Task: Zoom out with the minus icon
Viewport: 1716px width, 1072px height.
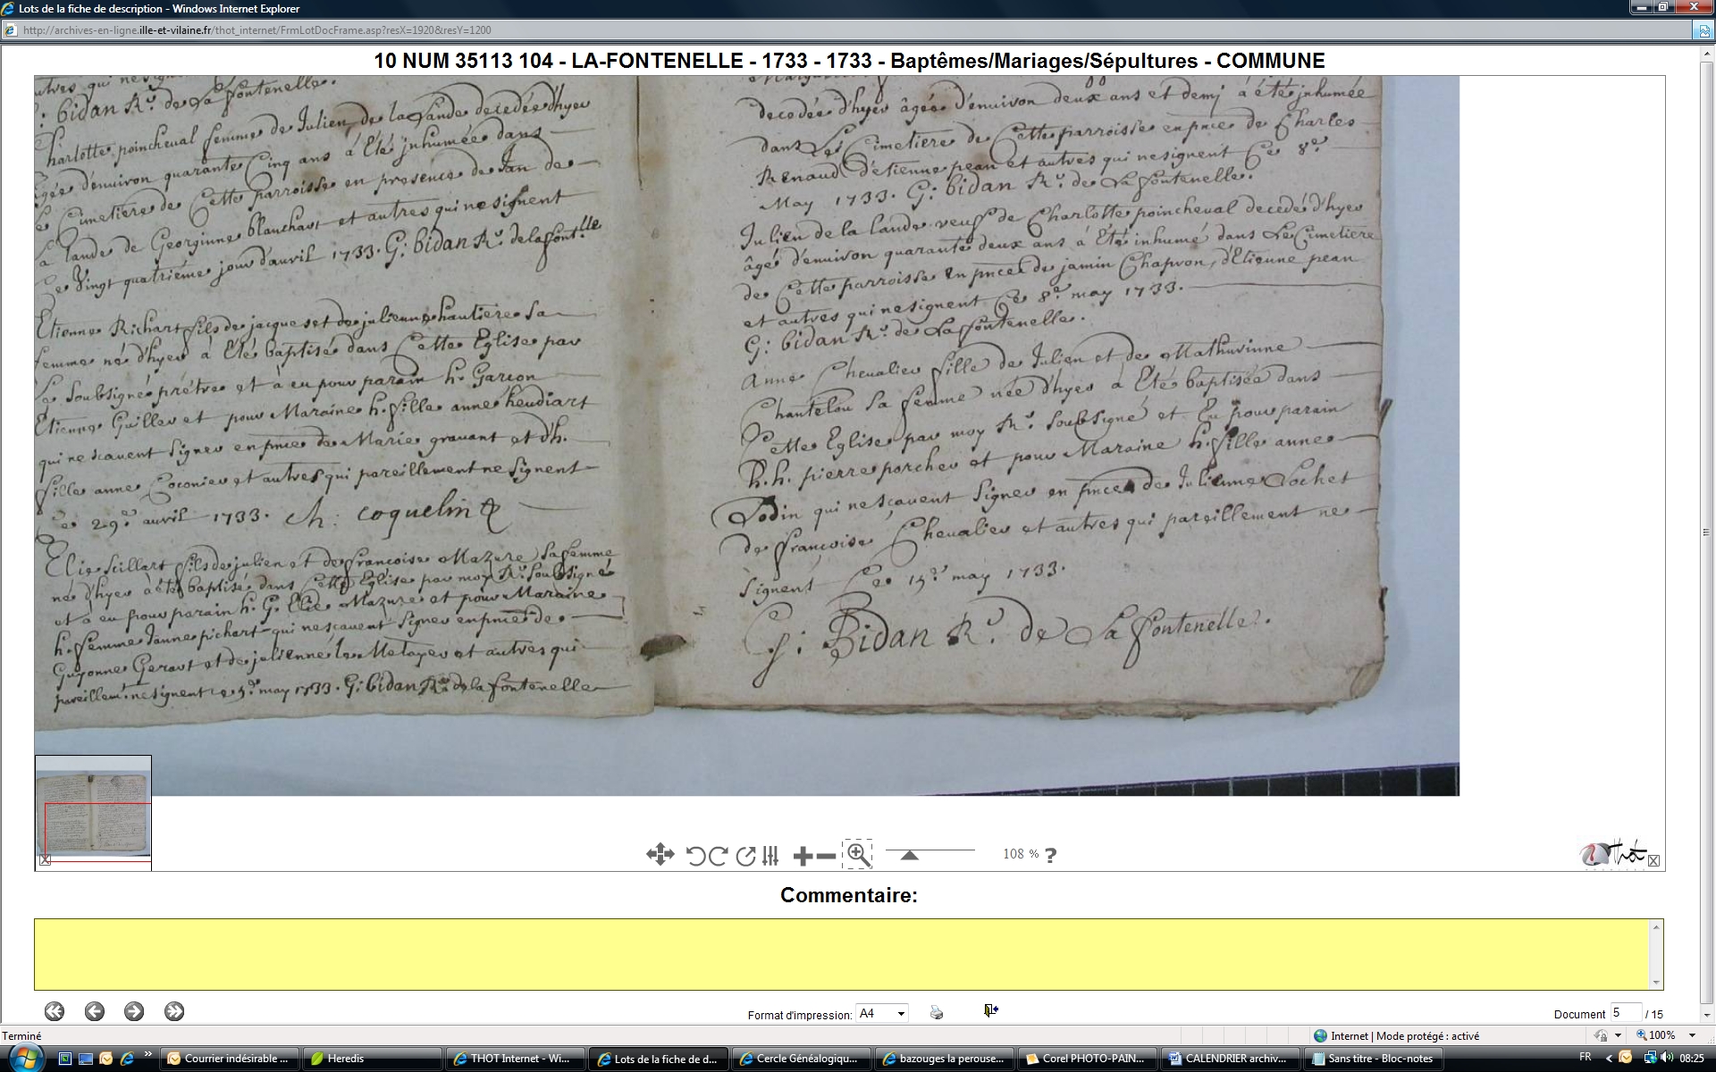Action: pyautogui.click(x=827, y=856)
